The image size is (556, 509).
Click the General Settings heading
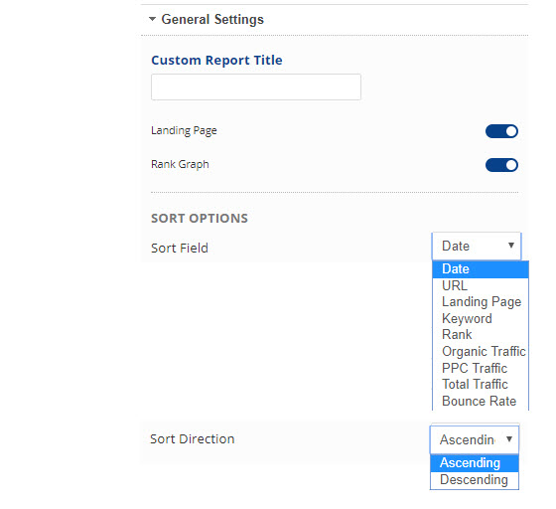coord(212,19)
